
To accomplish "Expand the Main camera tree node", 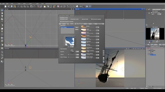I will 148,50.
